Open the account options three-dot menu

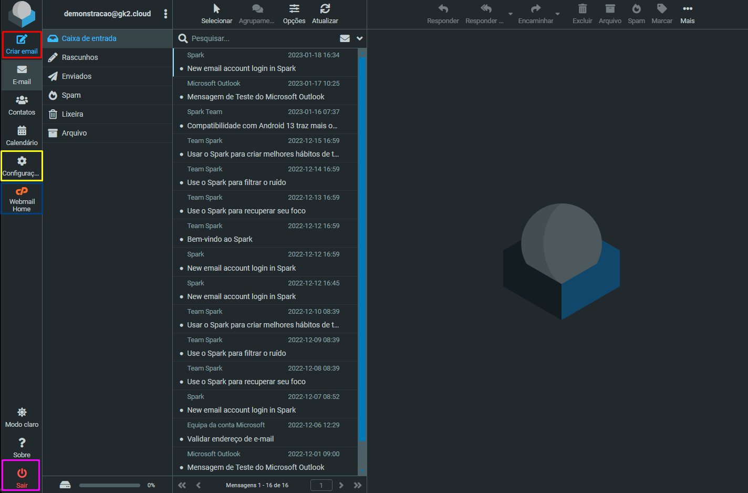coord(165,14)
